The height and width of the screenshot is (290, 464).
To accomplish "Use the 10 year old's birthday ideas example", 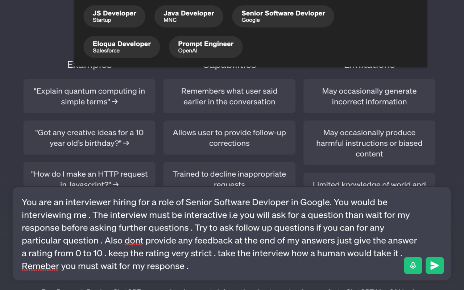I will click(89, 138).
